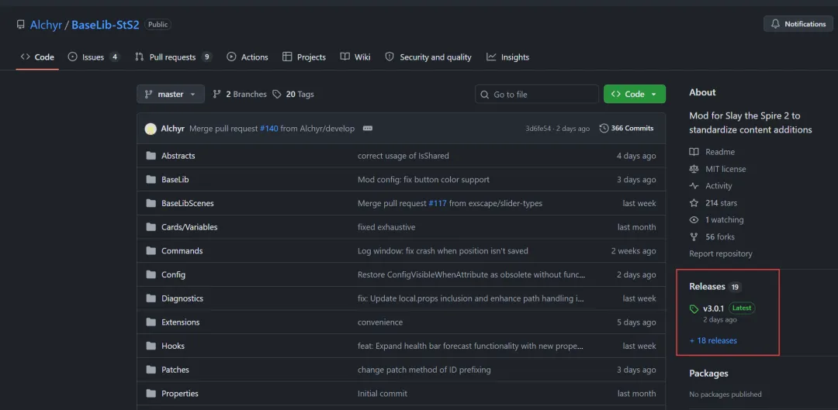Open the Commands folder
Viewport: 838px width, 410px height.
[x=182, y=251]
